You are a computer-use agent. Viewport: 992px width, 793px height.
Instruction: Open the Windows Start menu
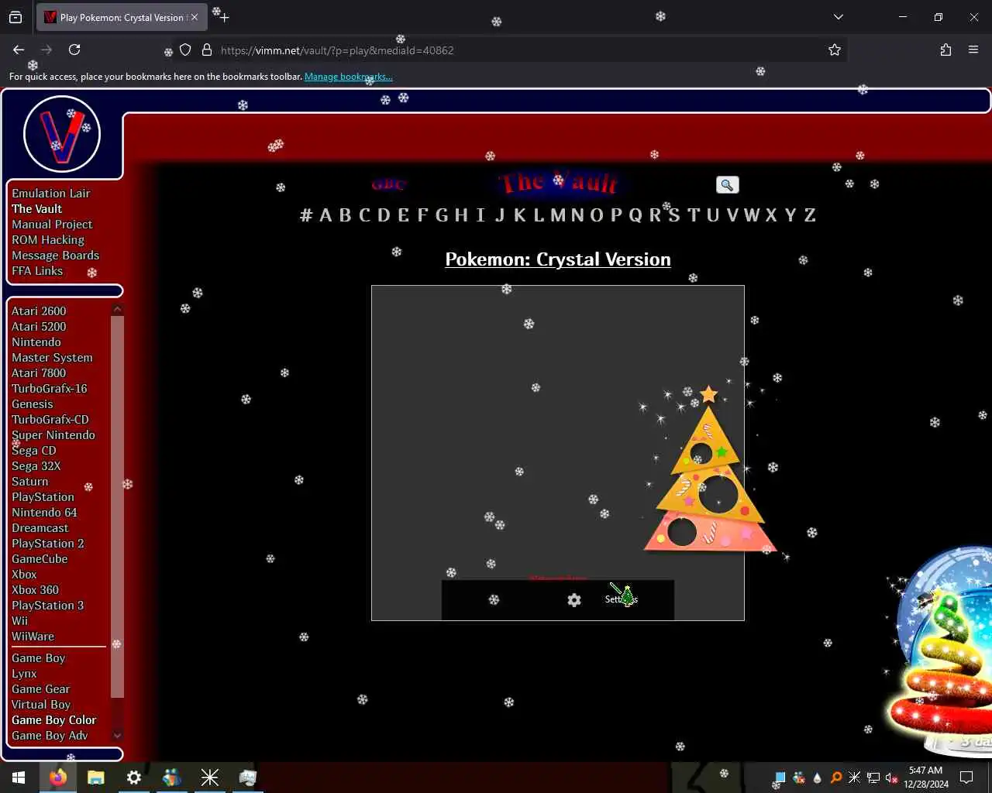click(x=19, y=778)
